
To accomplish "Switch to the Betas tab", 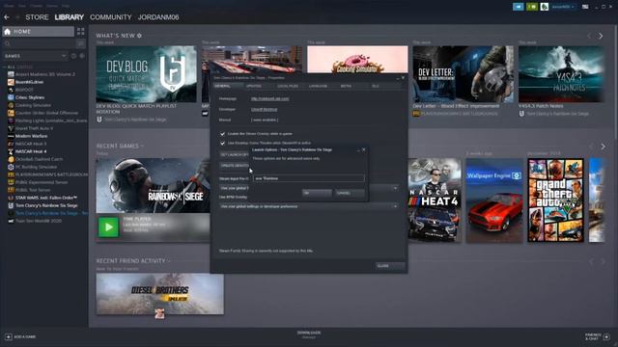I will click(x=346, y=86).
